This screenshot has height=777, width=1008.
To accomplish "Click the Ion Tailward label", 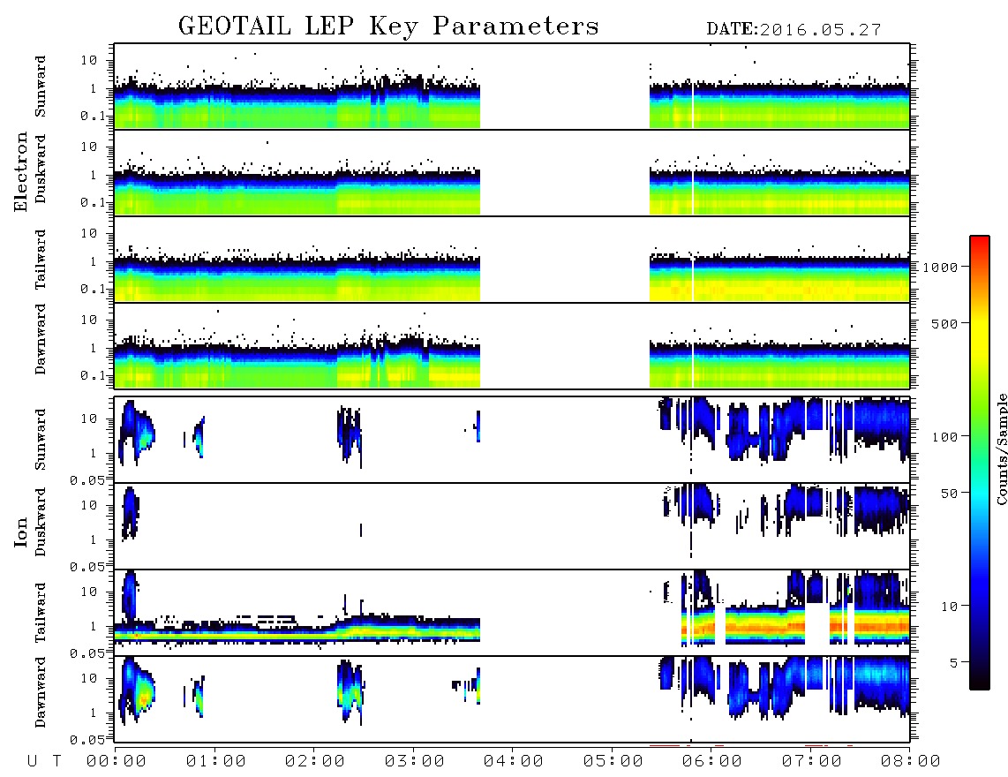I will click(41, 613).
